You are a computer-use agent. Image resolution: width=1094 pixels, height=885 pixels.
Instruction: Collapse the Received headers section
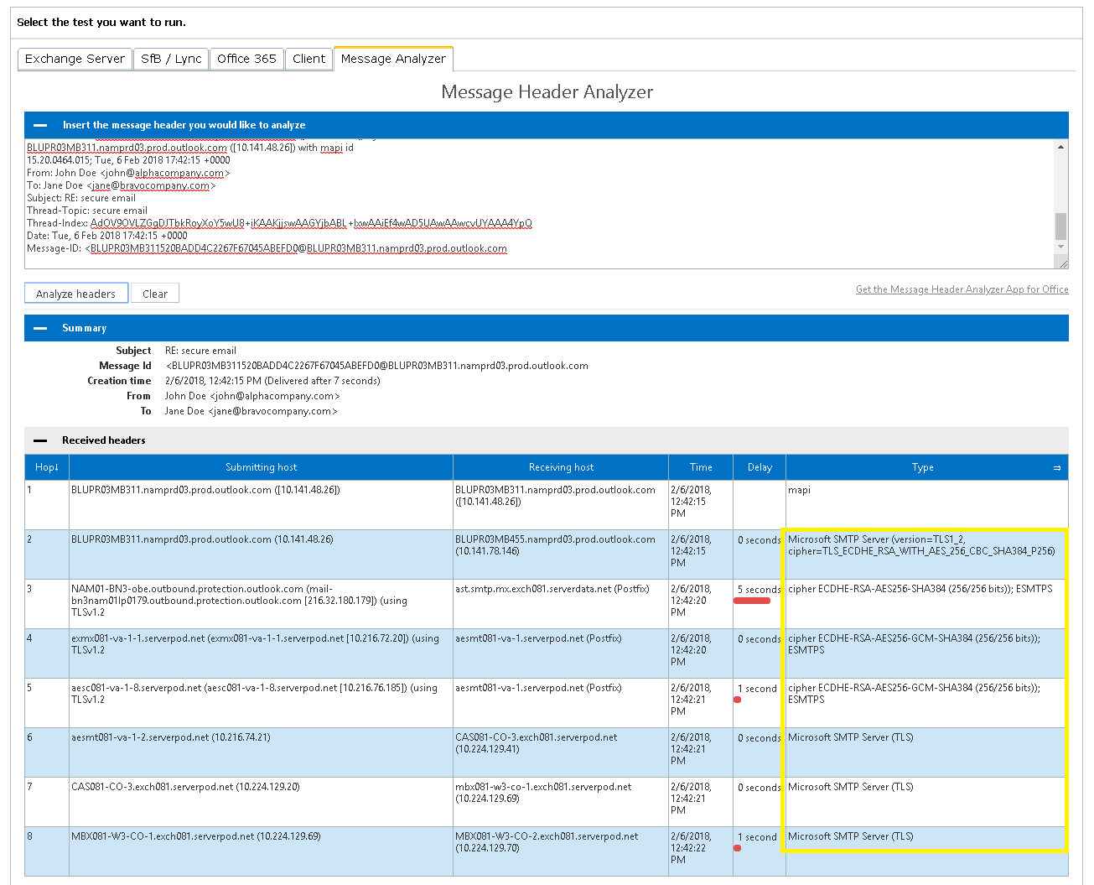[40, 440]
